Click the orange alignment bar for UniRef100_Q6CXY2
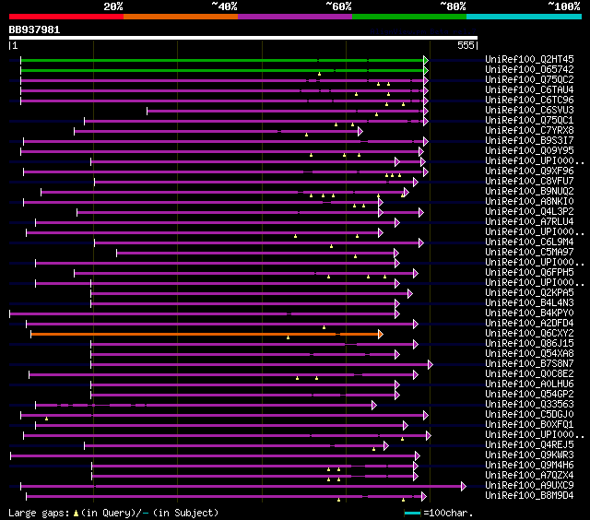This screenshot has width=590, height=520. [x=205, y=334]
